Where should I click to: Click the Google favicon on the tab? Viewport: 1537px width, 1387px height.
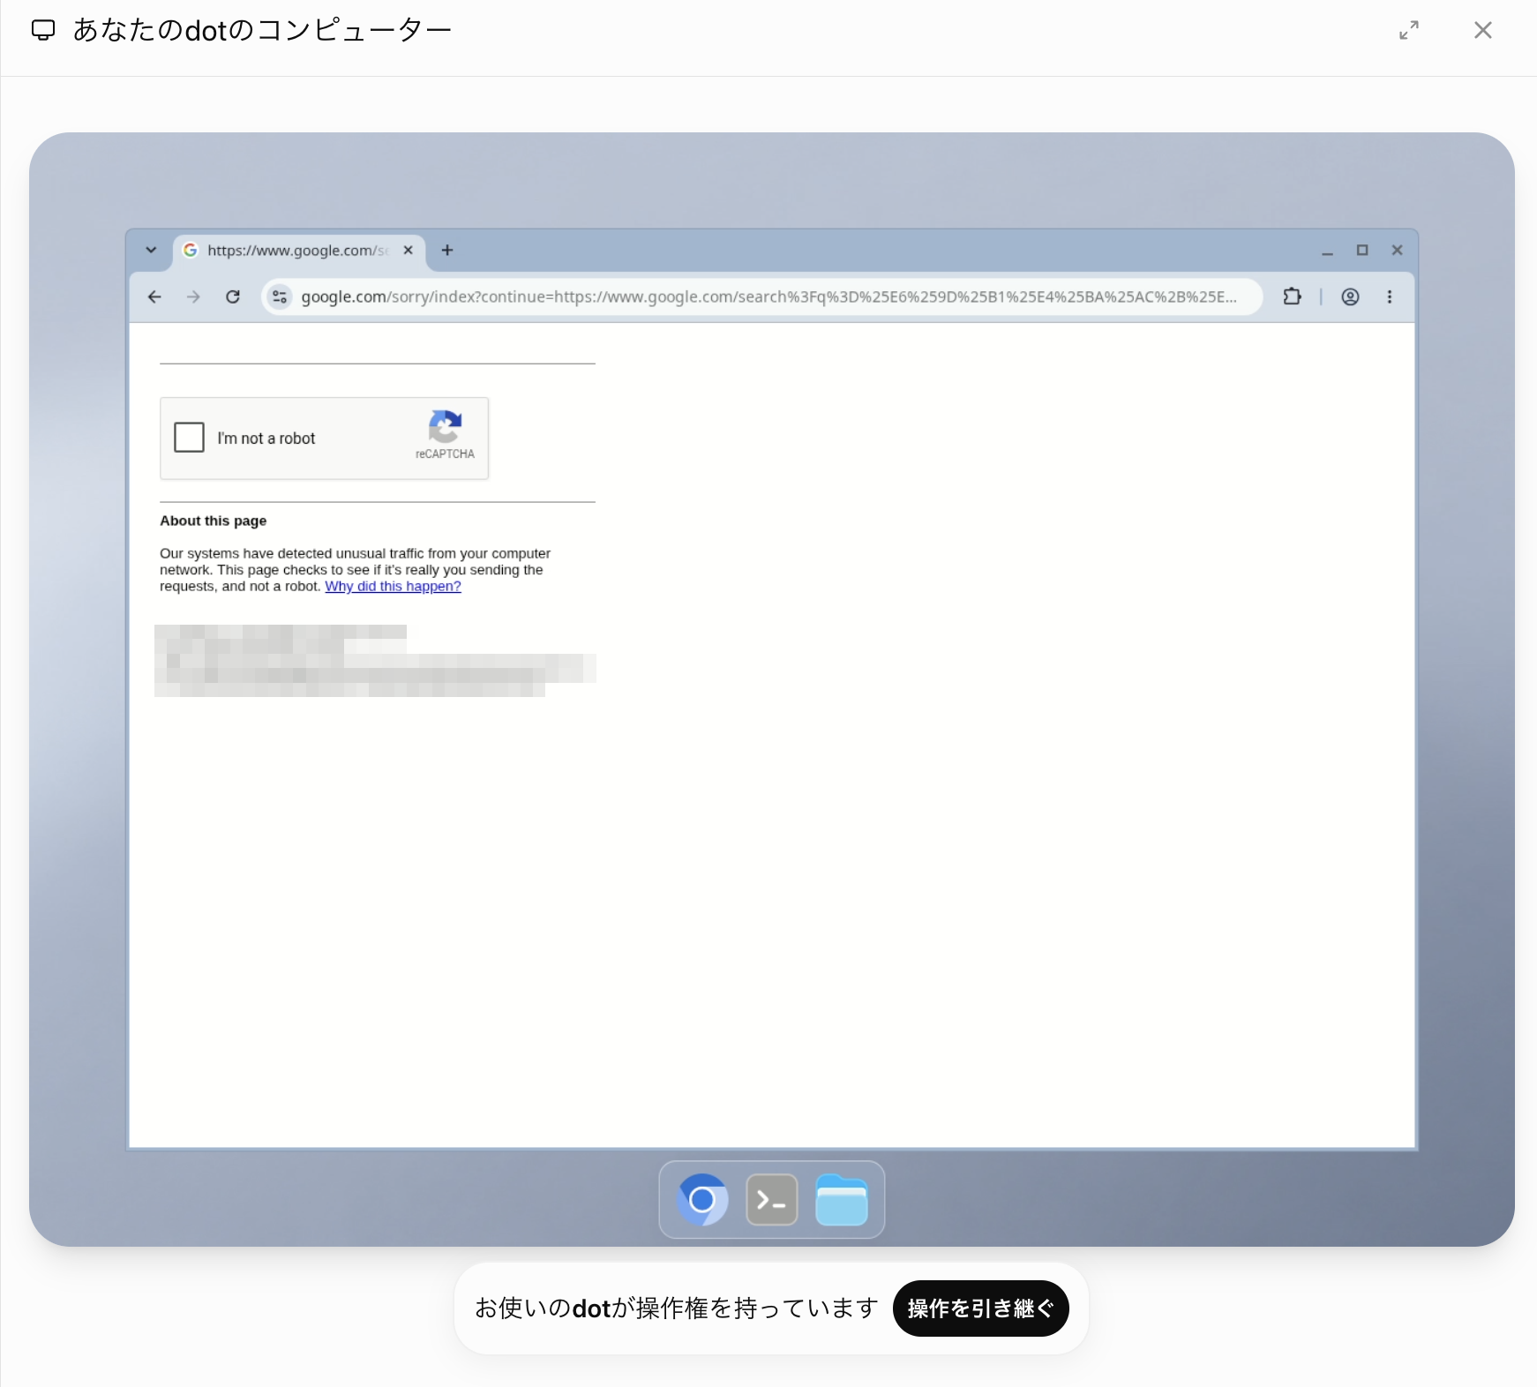191,251
